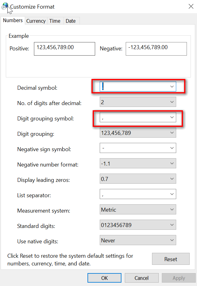The height and width of the screenshot is (286, 197).
Task: Open the Time tab
Action: click(55, 21)
